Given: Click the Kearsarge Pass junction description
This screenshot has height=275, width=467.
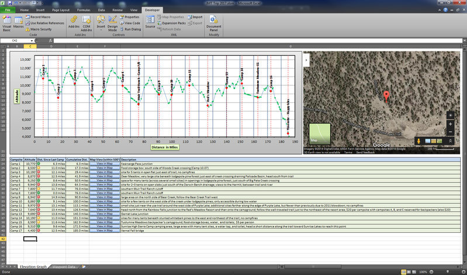Looking at the screenshot, I should click(x=137, y=164).
